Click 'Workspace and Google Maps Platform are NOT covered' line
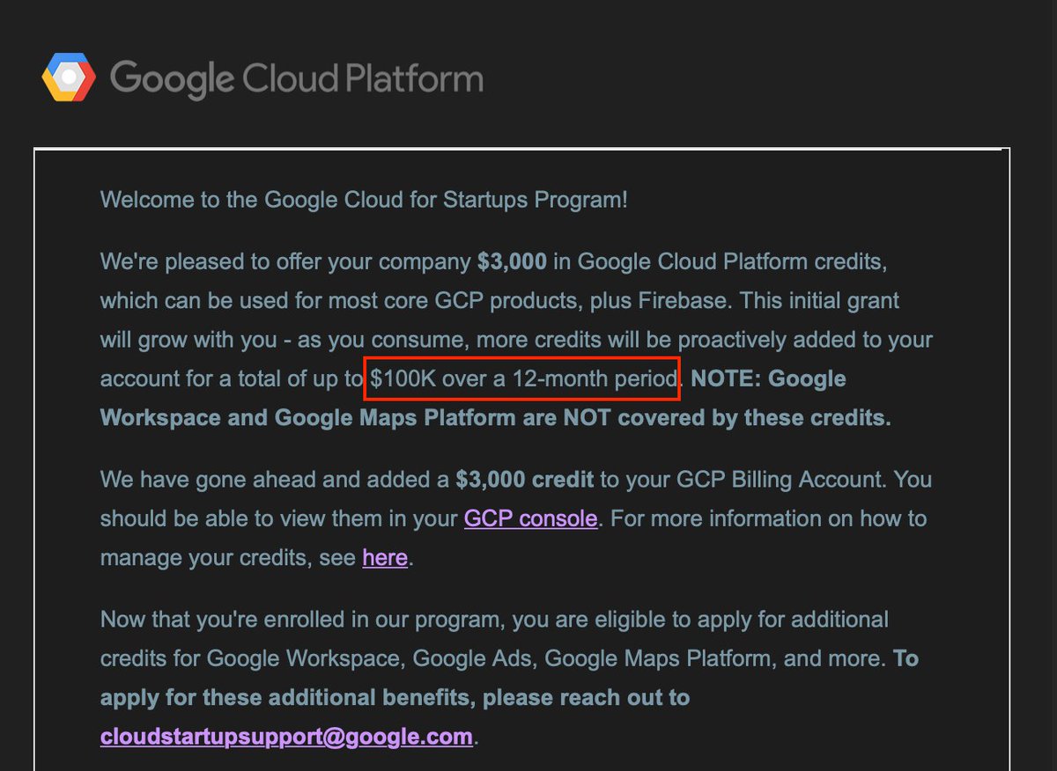This screenshot has height=771, width=1057. (x=496, y=417)
